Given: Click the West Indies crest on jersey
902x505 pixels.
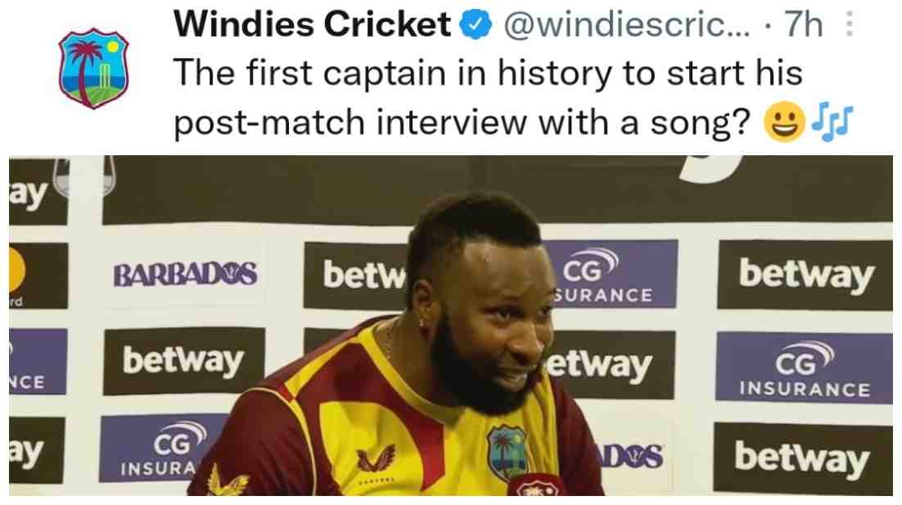Looking at the screenshot, I should (x=507, y=452).
